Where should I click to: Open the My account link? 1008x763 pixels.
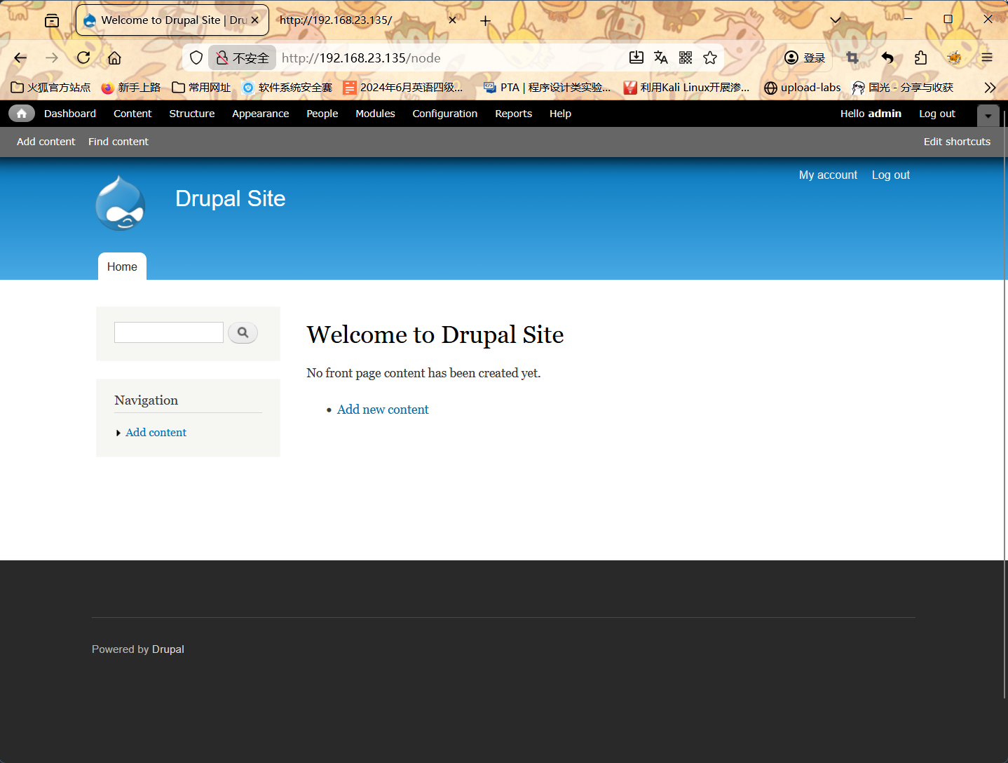tap(828, 175)
